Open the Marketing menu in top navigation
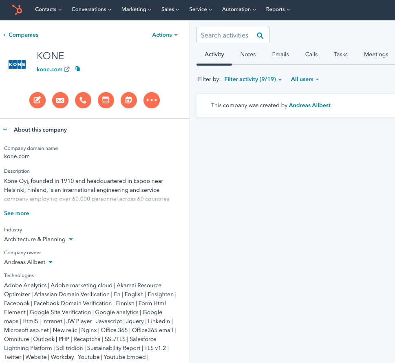 (x=136, y=9)
